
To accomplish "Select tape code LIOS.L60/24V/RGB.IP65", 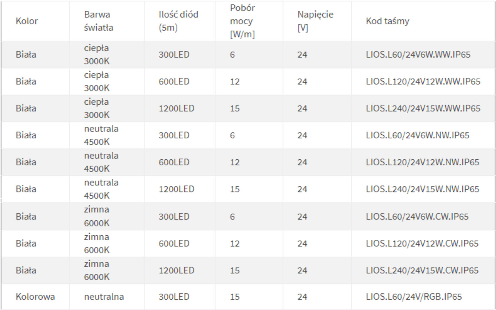I will pos(414,297).
